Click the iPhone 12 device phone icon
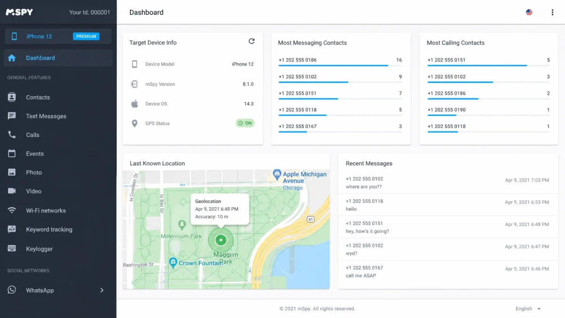 (x=14, y=36)
